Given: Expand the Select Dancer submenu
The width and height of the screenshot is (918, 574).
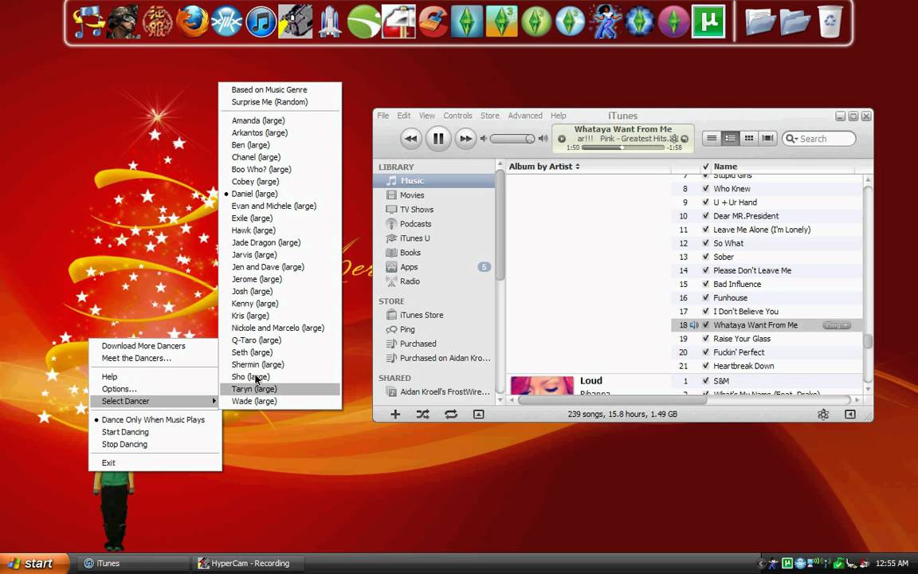Looking at the screenshot, I should (155, 401).
